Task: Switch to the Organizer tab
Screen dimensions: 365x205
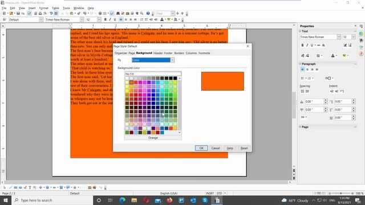Action: pos(121,53)
